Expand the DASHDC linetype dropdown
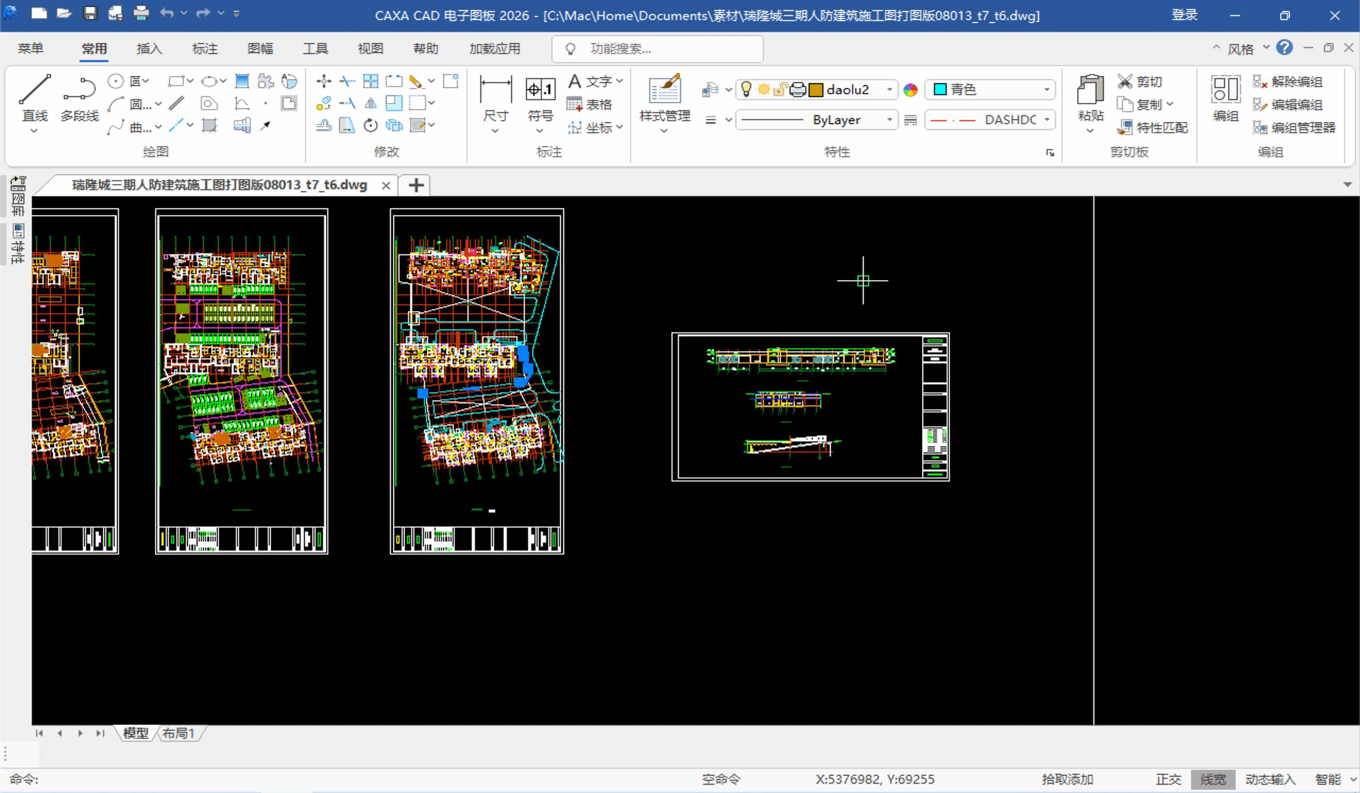1360x793 pixels. pyautogui.click(x=1047, y=120)
